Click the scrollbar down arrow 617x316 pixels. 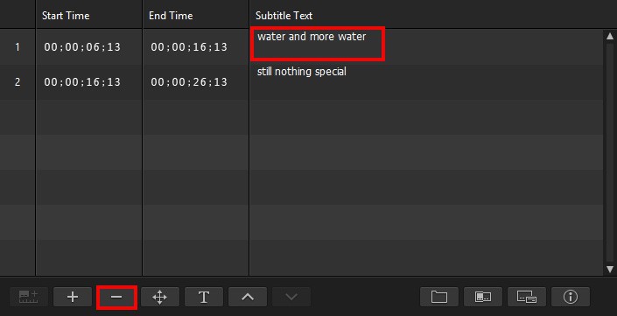[610, 270]
